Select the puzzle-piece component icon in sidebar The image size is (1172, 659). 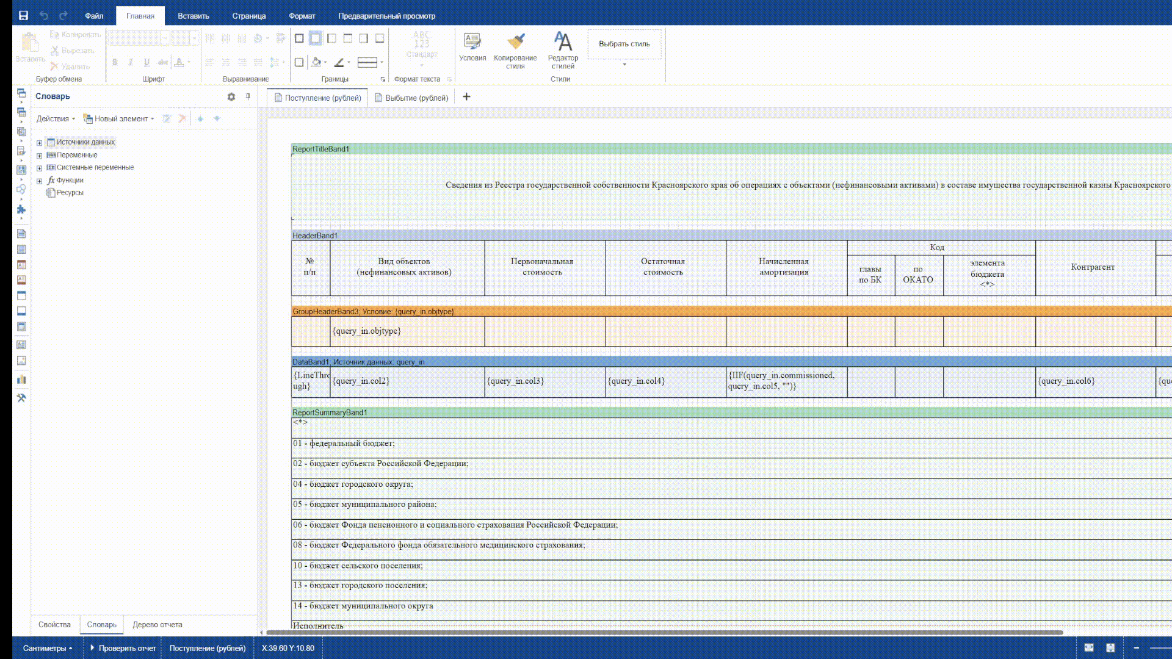(x=21, y=209)
